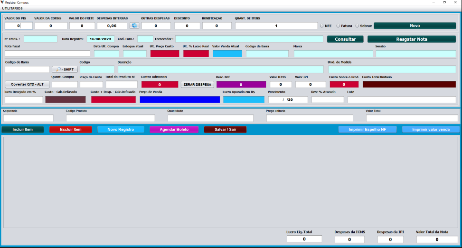Click the magnifier SHIFT search button
Screen dimensions: 462x248
65,70
